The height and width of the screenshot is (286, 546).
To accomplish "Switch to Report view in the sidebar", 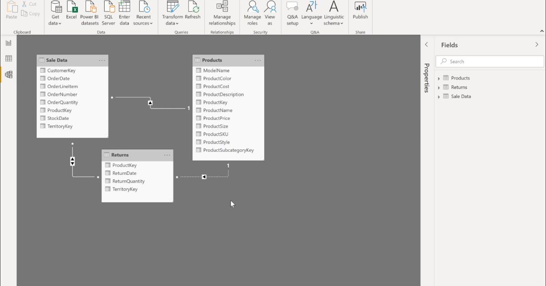I will coord(8,42).
